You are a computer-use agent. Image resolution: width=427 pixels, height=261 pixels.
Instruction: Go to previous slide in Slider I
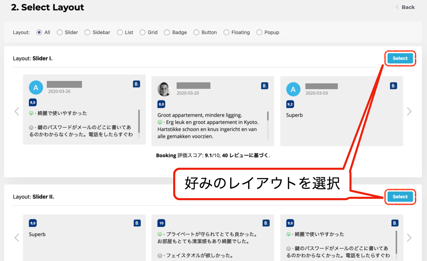coord(17,111)
